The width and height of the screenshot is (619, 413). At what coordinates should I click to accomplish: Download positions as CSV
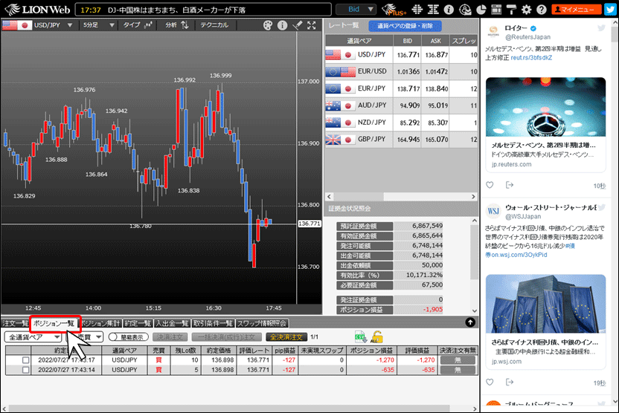coord(360,337)
